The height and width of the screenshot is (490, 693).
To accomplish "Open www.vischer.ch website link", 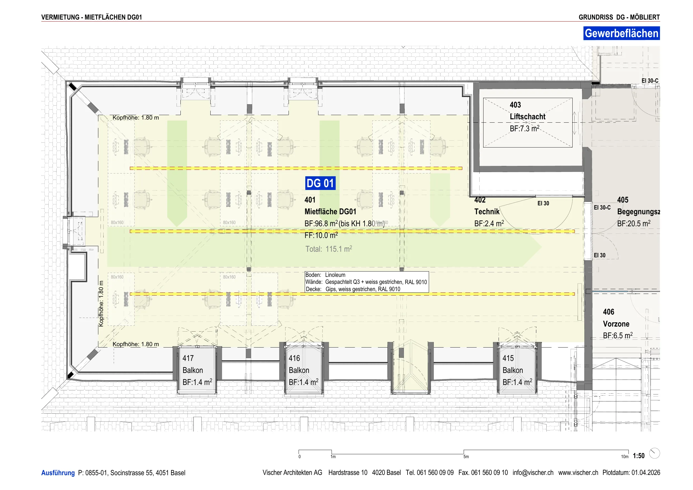I will (578, 472).
